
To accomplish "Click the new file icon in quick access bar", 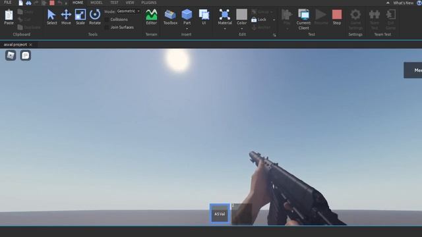I will click(x=20, y=3).
